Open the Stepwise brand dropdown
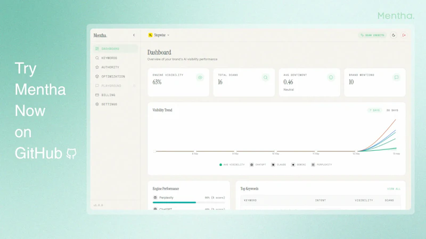This screenshot has height=239, width=426. pos(159,35)
